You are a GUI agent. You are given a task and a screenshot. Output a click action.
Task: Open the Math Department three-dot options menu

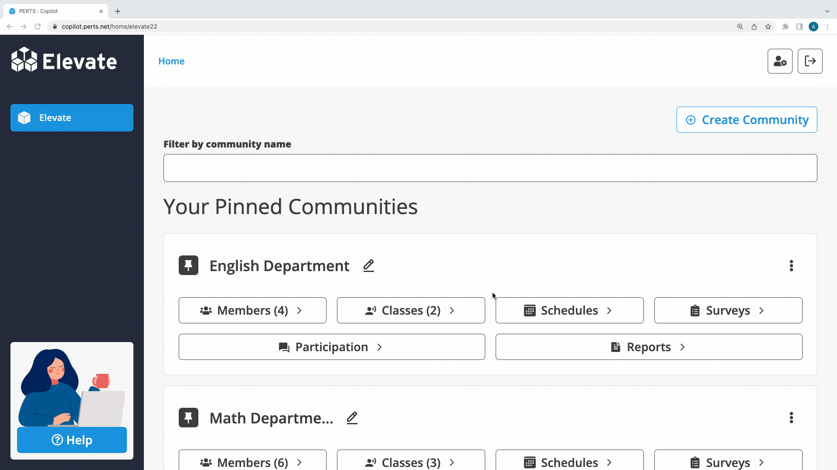click(791, 418)
